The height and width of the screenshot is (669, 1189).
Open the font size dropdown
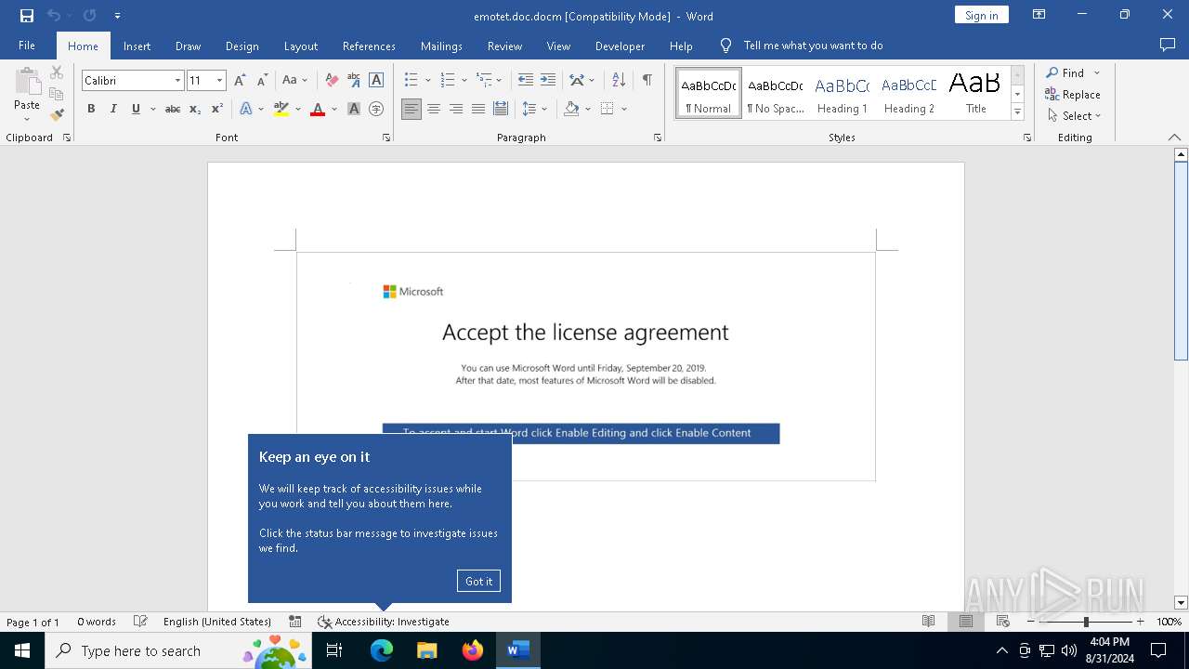click(220, 81)
